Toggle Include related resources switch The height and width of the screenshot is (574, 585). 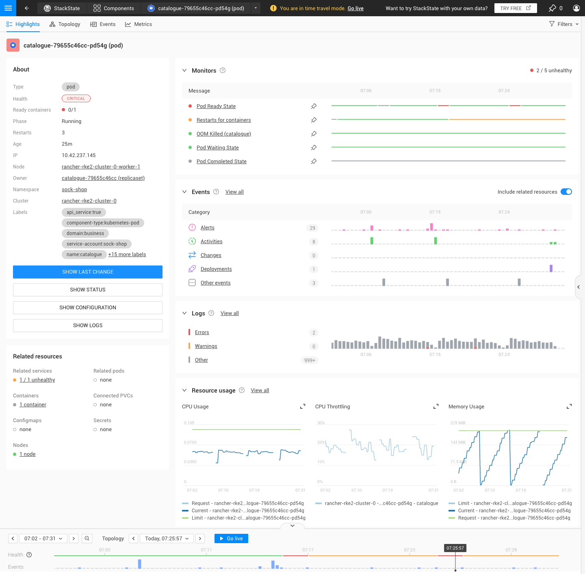[566, 192]
